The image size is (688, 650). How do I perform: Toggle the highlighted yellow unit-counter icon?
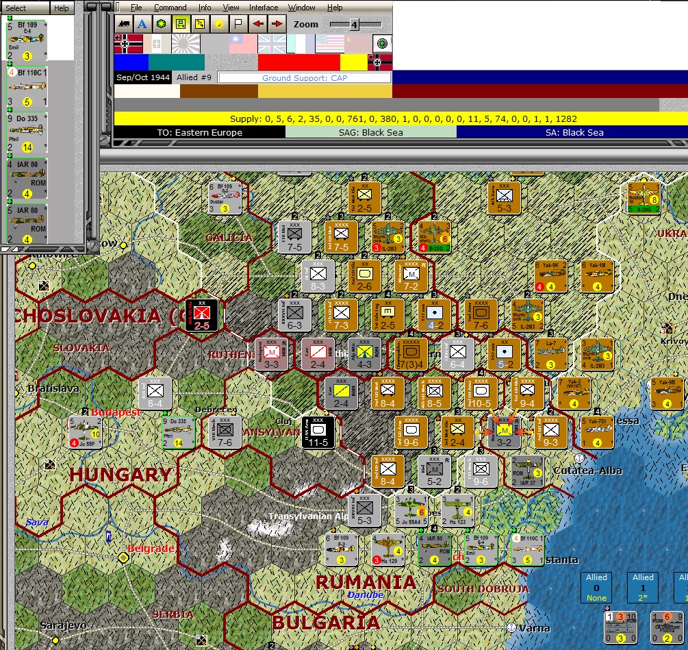point(179,24)
